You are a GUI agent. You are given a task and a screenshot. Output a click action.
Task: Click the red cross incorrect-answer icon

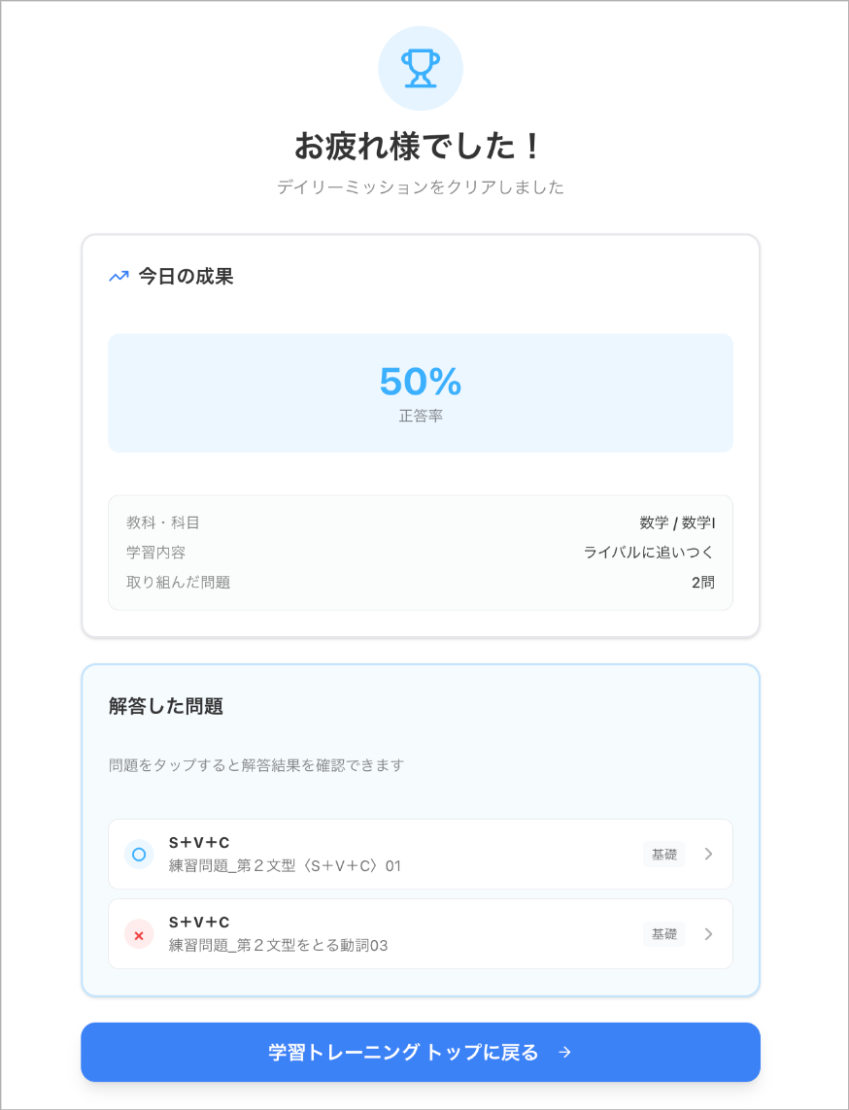tap(139, 934)
